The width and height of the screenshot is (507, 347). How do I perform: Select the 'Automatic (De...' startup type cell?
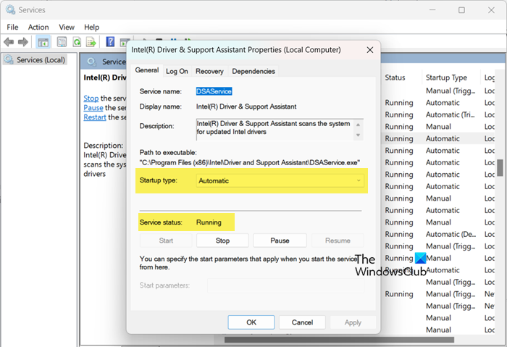click(451, 235)
